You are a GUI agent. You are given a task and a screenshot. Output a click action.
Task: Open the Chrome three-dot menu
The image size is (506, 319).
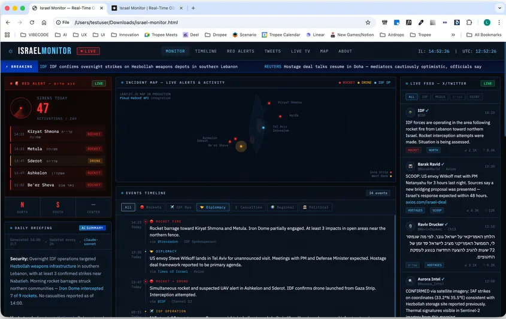point(499,22)
